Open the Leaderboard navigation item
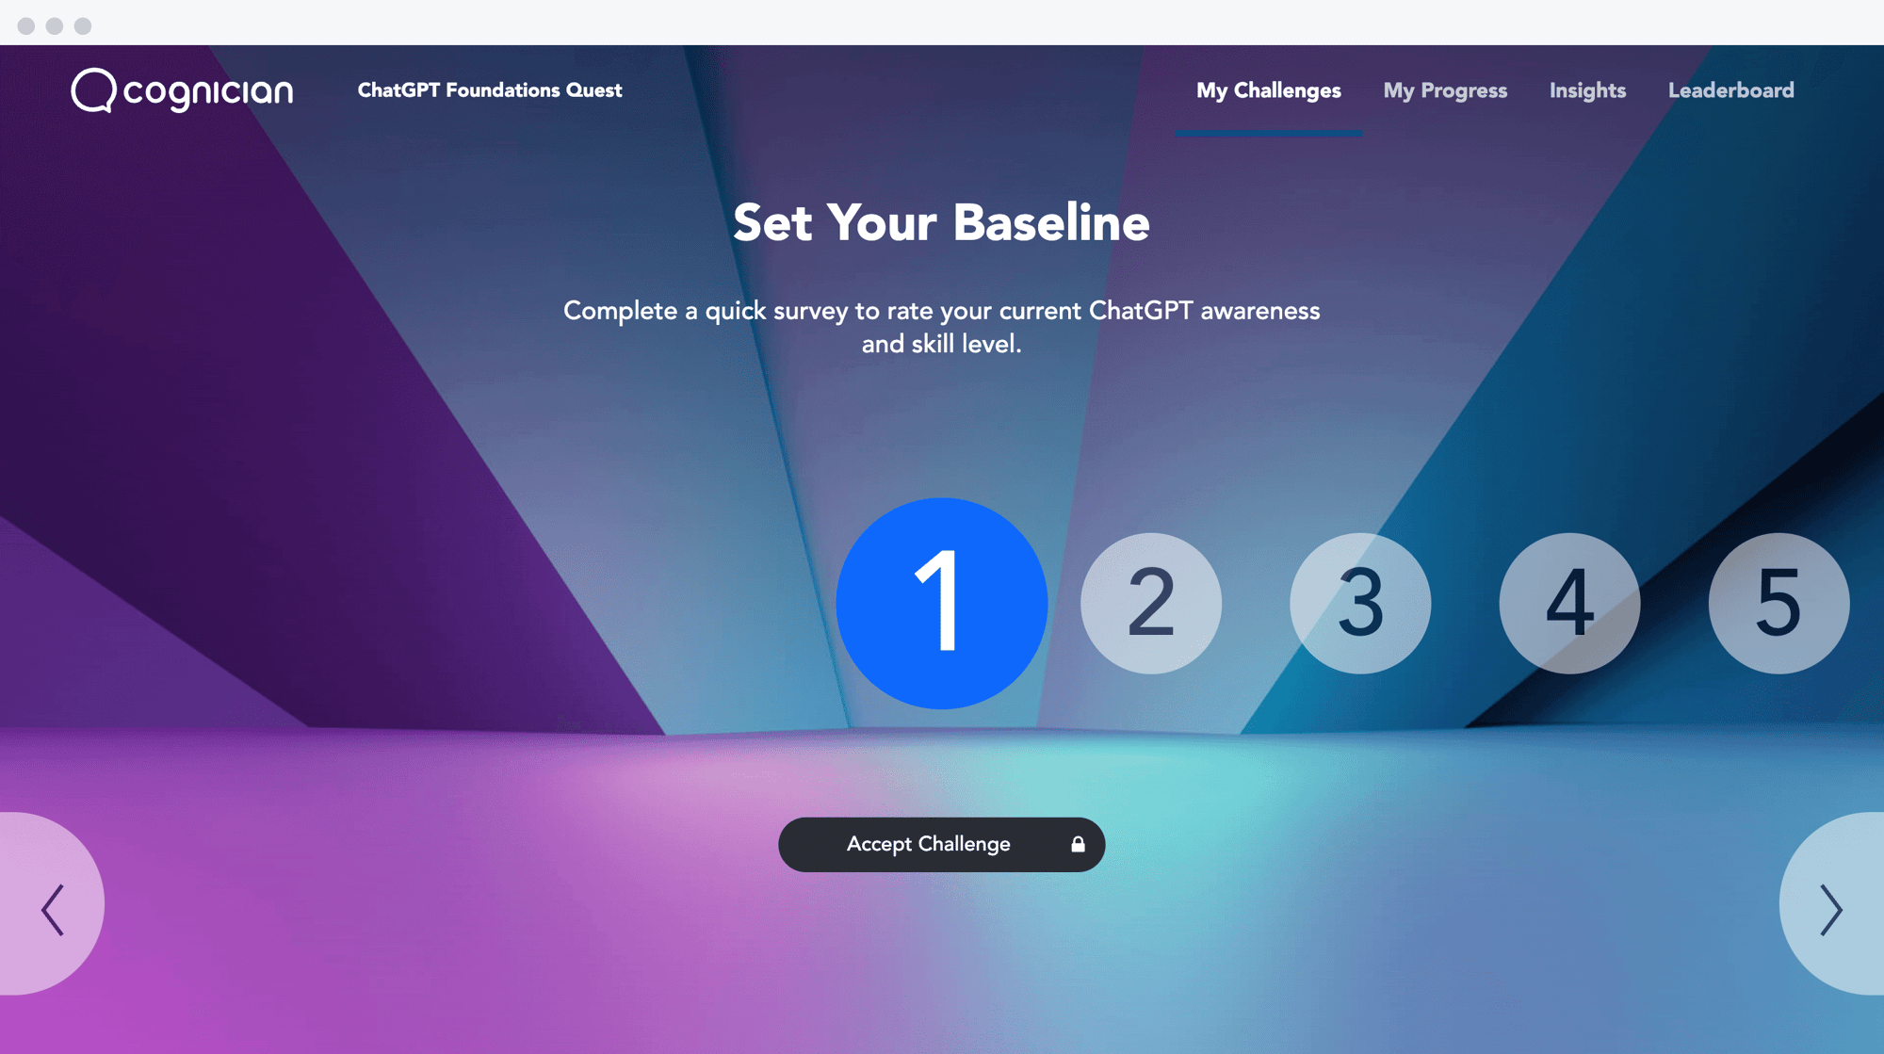 (x=1731, y=90)
